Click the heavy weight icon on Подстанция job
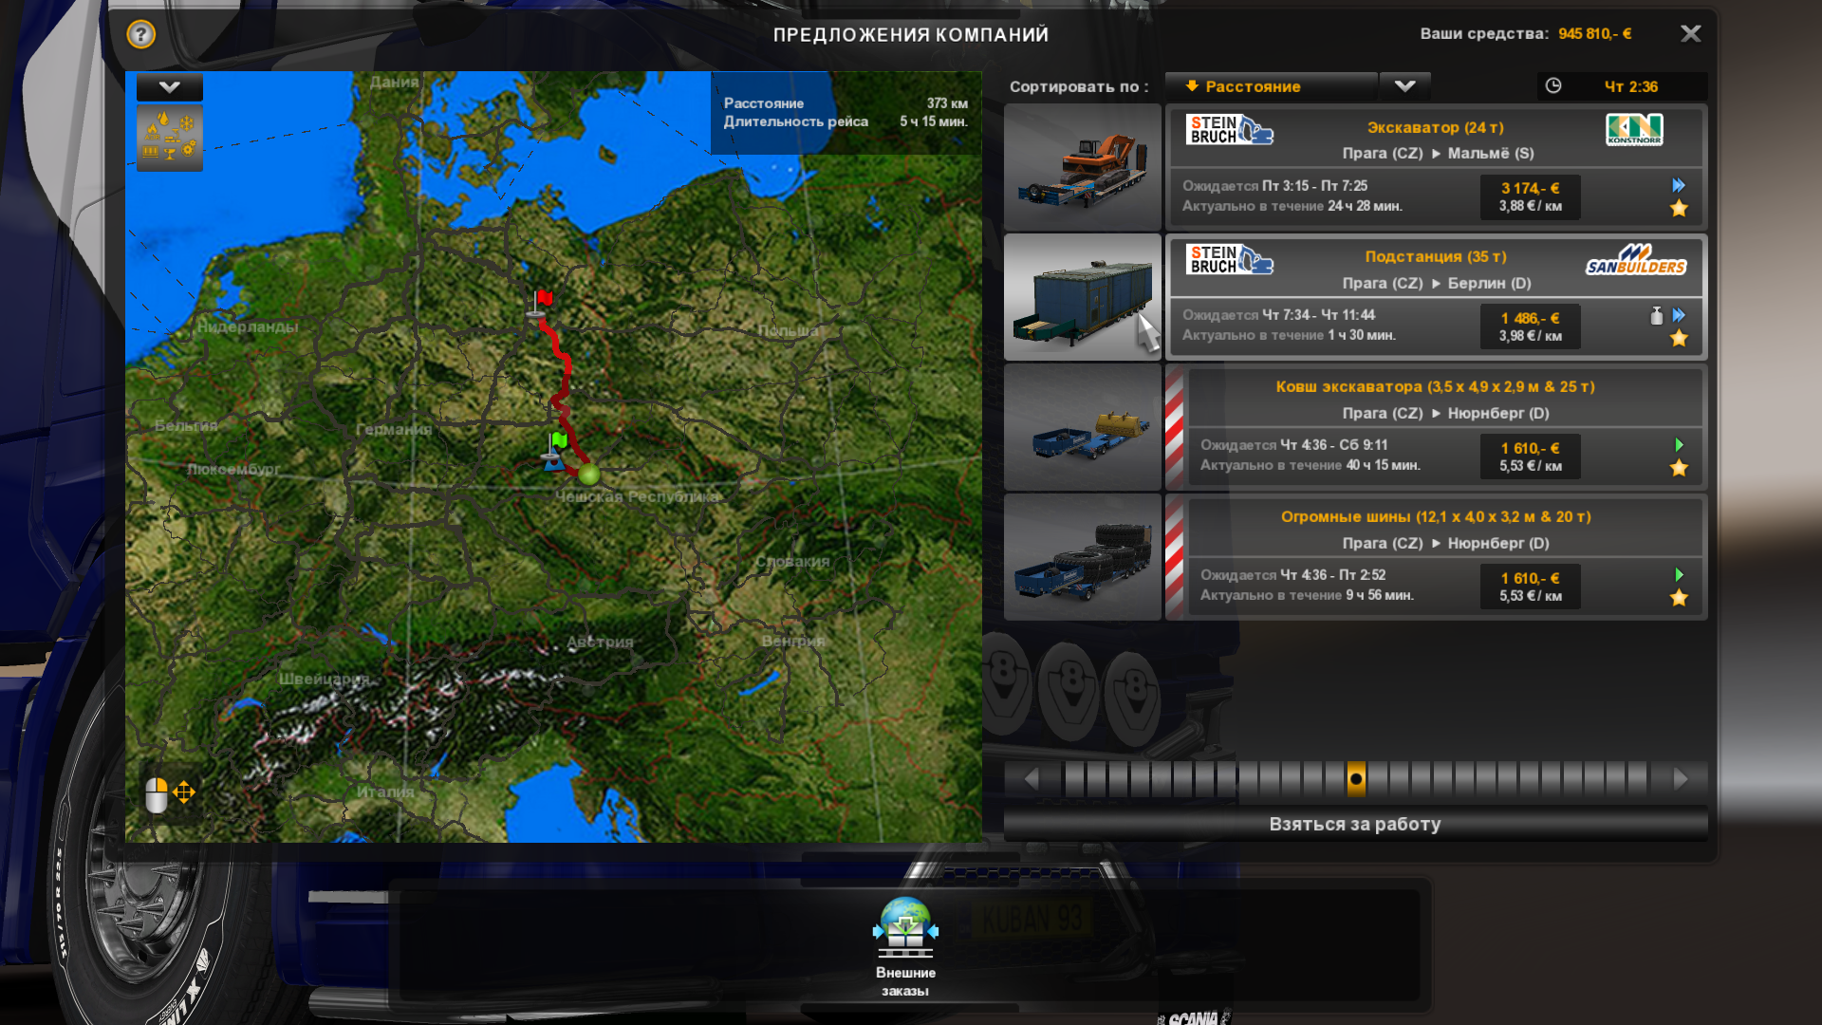Viewport: 1822px width, 1025px height. [1656, 316]
